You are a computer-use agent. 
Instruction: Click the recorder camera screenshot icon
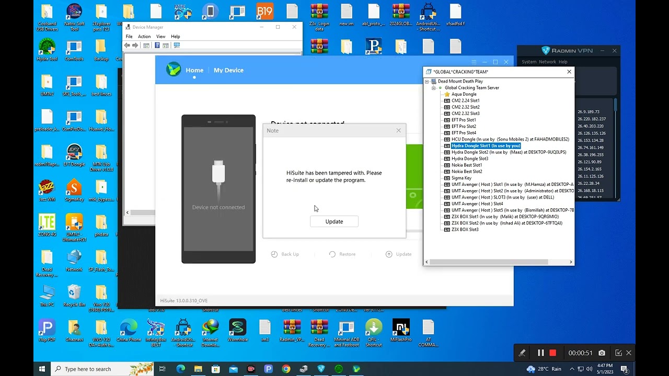tap(602, 353)
